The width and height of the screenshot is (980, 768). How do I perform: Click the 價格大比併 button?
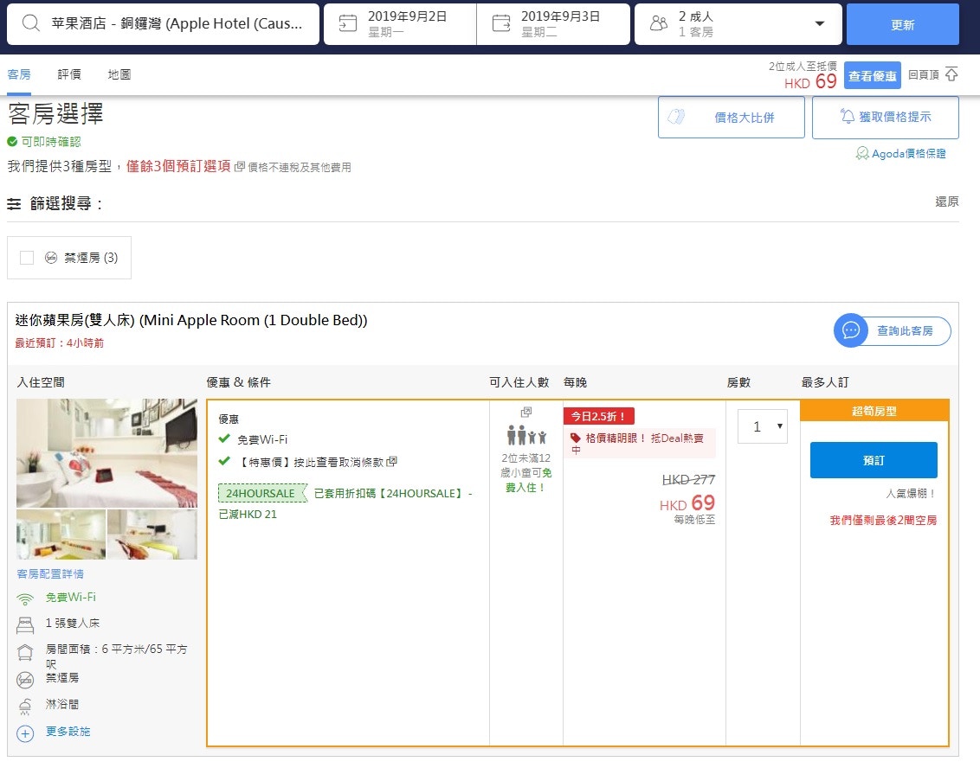coord(732,117)
